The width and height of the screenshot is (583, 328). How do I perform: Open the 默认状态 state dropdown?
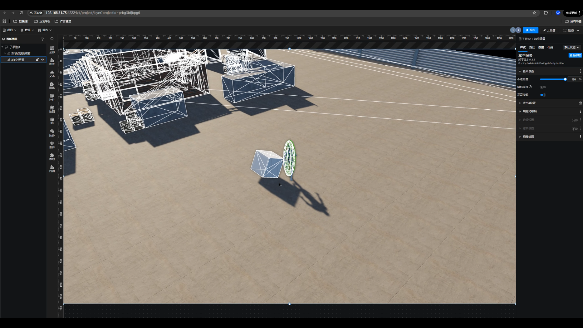tap(572, 47)
